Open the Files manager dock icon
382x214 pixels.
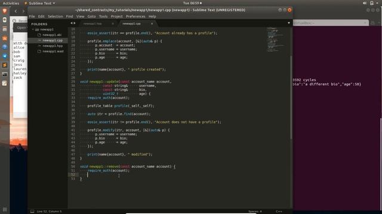tap(5, 29)
